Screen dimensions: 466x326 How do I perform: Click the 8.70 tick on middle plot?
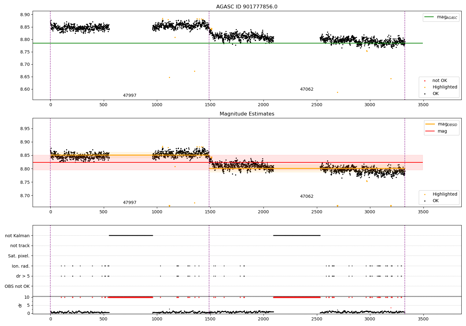(x=24, y=196)
